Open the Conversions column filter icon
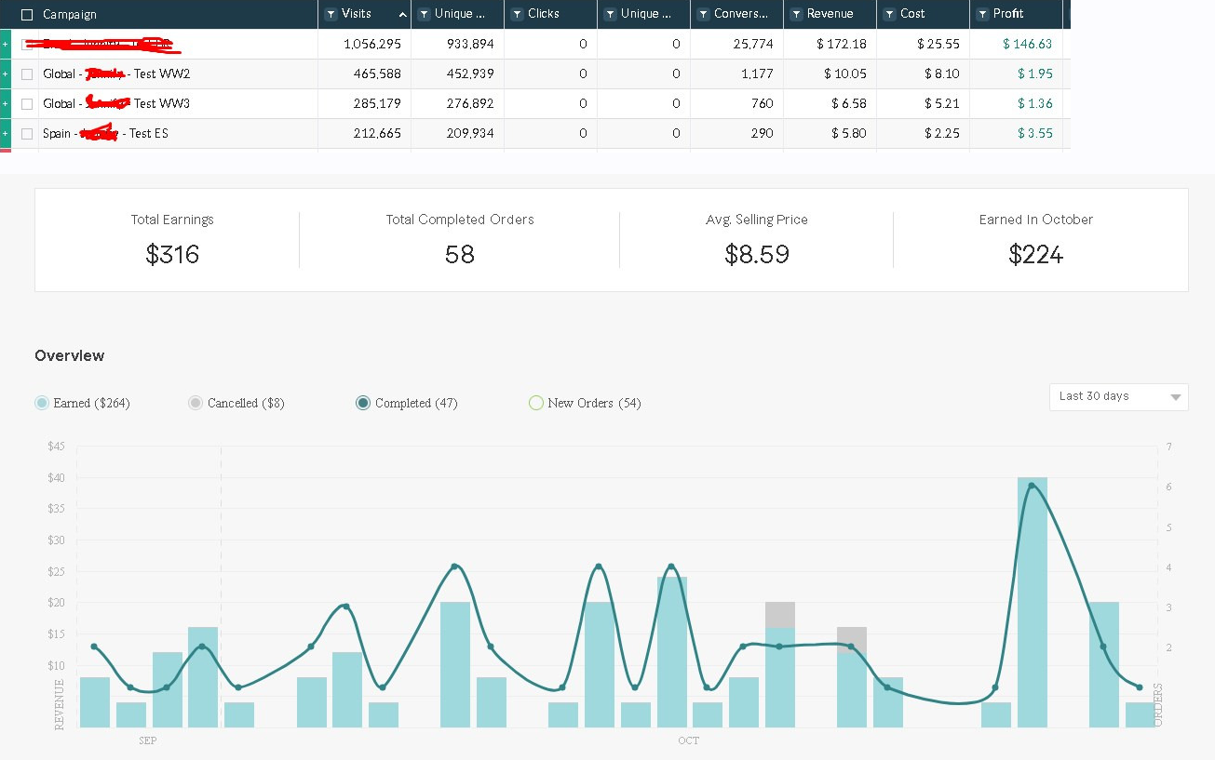 click(x=703, y=14)
